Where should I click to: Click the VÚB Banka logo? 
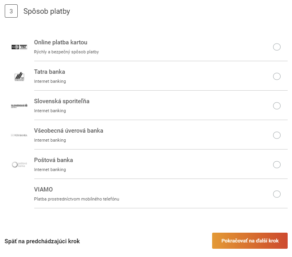click(x=19, y=135)
